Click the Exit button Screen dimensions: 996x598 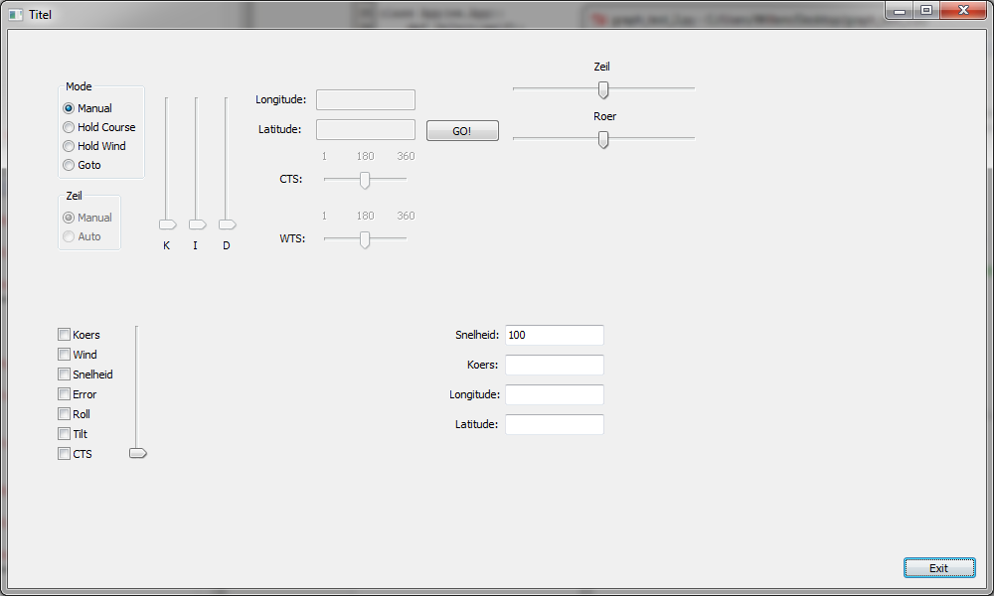pyautogui.click(x=938, y=568)
